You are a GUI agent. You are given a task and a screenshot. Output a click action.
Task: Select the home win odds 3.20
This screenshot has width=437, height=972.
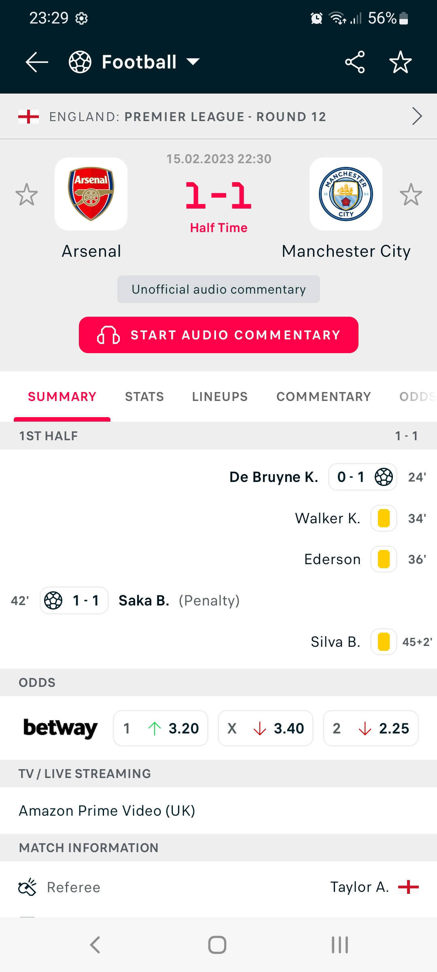(x=161, y=728)
